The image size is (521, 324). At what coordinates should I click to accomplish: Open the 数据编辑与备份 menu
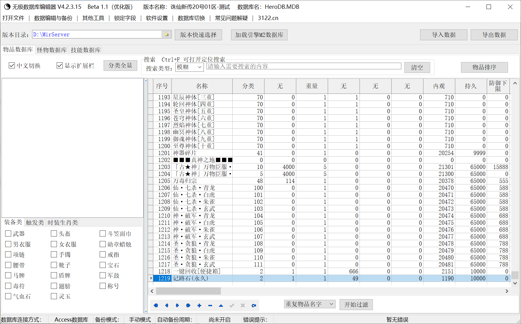pos(53,18)
